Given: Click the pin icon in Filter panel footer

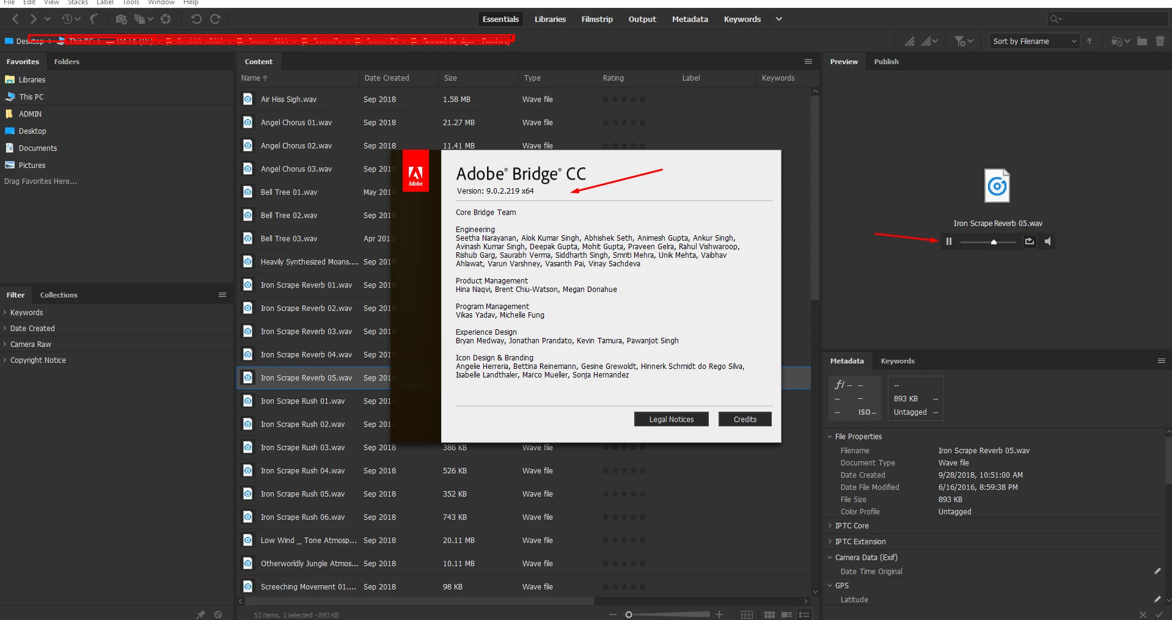Looking at the screenshot, I should click(x=200, y=615).
